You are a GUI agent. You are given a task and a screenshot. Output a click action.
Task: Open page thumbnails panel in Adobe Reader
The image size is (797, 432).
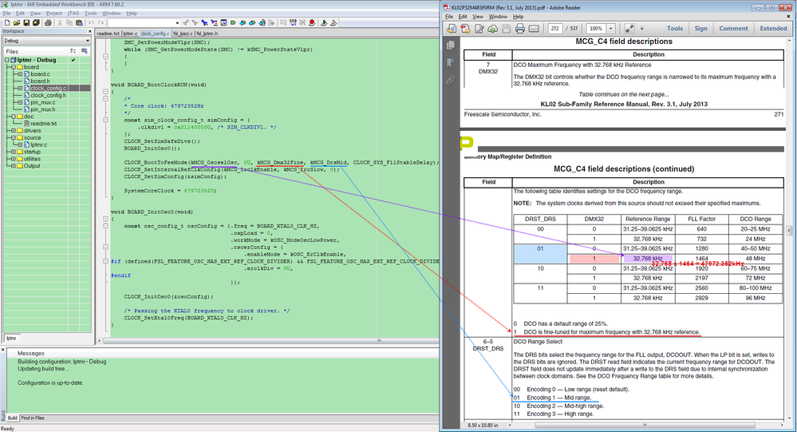pos(450,46)
